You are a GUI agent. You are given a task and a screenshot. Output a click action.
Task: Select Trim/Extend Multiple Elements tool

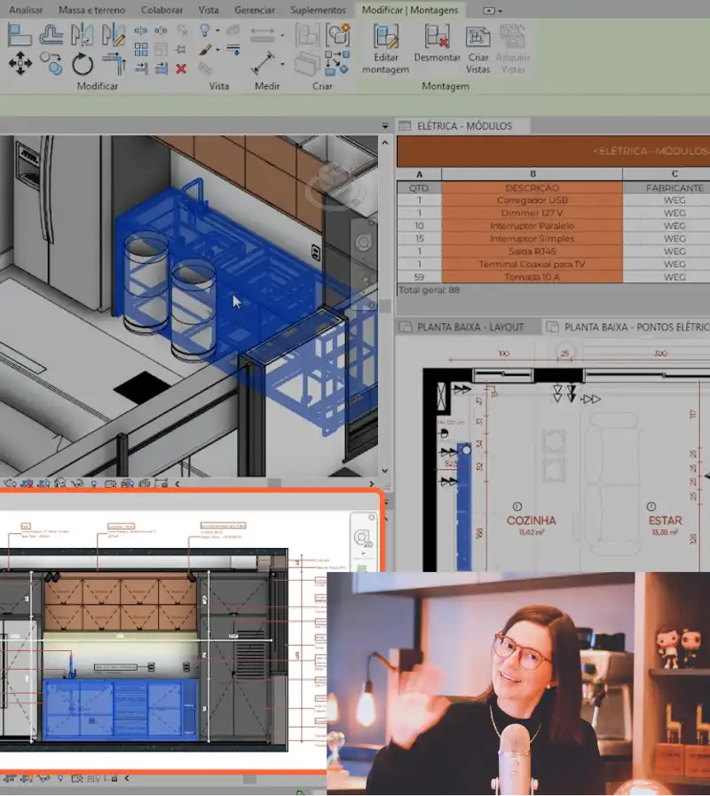[161, 68]
